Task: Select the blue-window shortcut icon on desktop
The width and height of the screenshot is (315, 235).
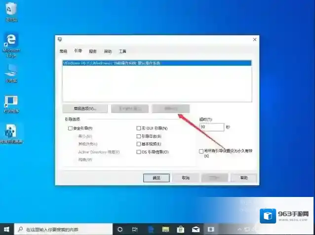Action: pyautogui.click(x=11, y=104)
